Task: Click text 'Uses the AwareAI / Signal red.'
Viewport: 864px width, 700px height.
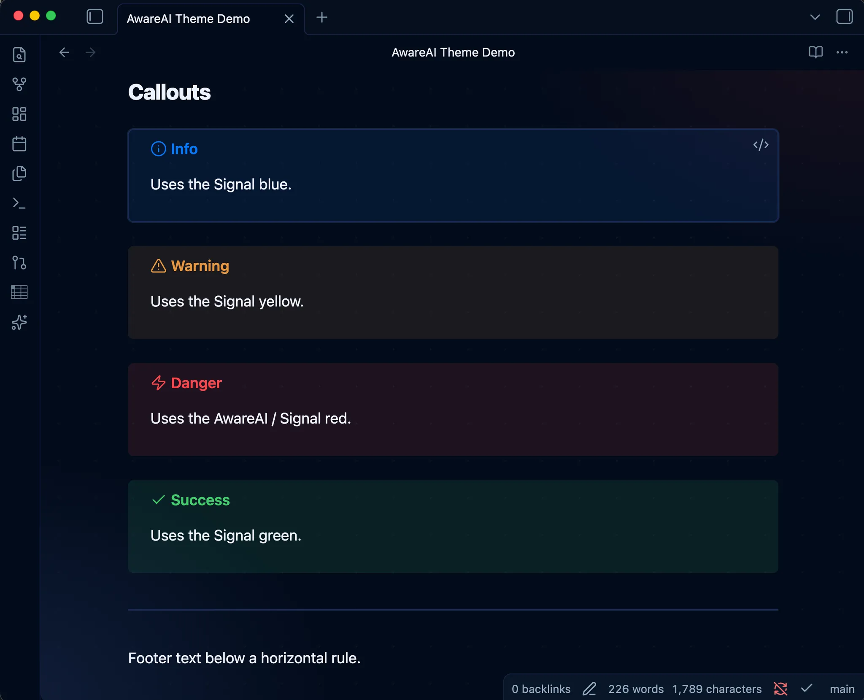Action: pyautogui.click(x=251, y=418)
